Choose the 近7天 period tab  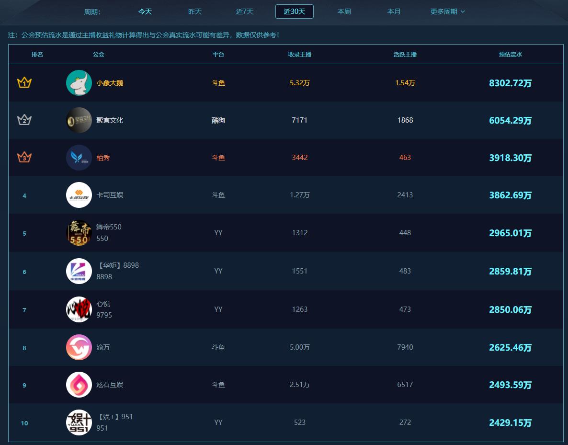(x=245, y=11)
